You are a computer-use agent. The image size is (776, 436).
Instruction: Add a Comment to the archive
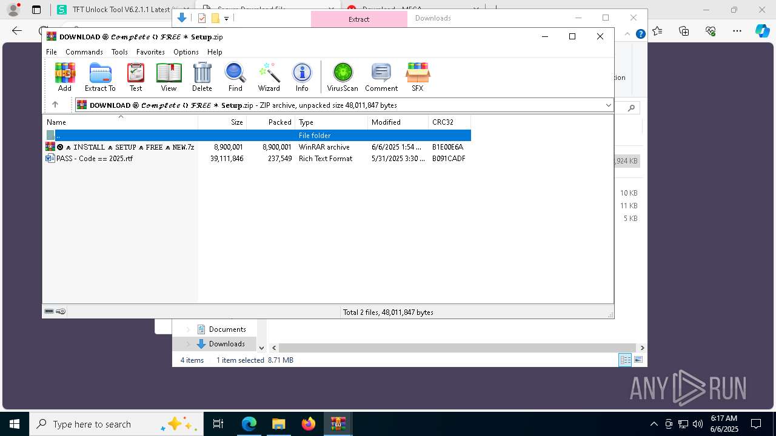coord(381,77)
